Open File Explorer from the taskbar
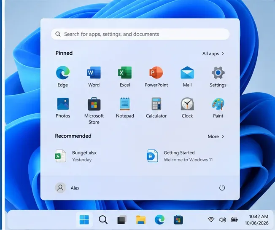 click(x=140, y=219)
